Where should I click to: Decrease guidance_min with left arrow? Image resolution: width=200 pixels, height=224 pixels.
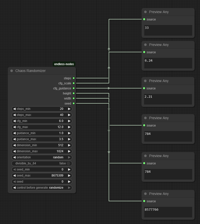(14, 133)
